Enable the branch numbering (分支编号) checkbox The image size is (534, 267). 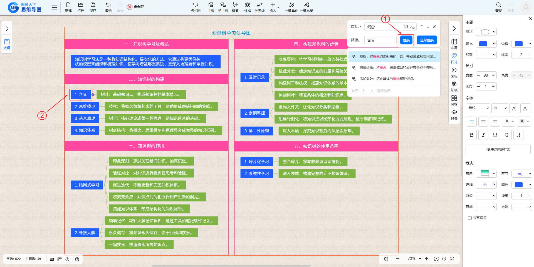tap(470, 218)
